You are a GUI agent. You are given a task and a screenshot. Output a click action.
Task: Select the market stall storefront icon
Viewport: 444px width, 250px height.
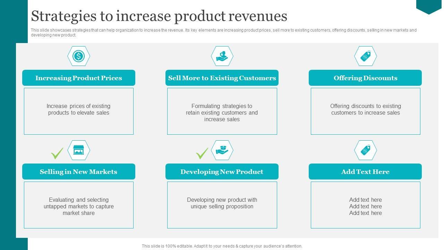pos(79,150)
